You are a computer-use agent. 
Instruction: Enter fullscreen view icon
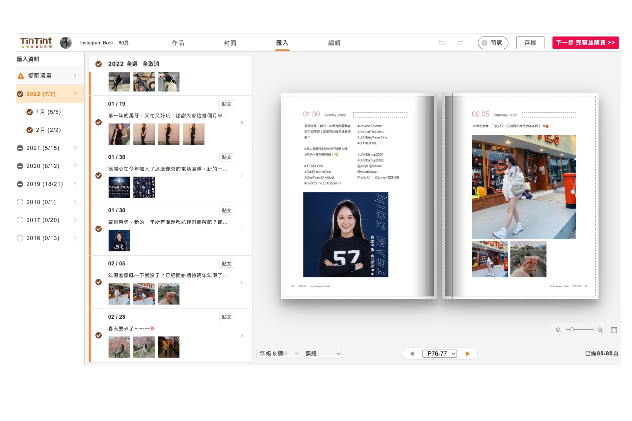pos(614,330)
